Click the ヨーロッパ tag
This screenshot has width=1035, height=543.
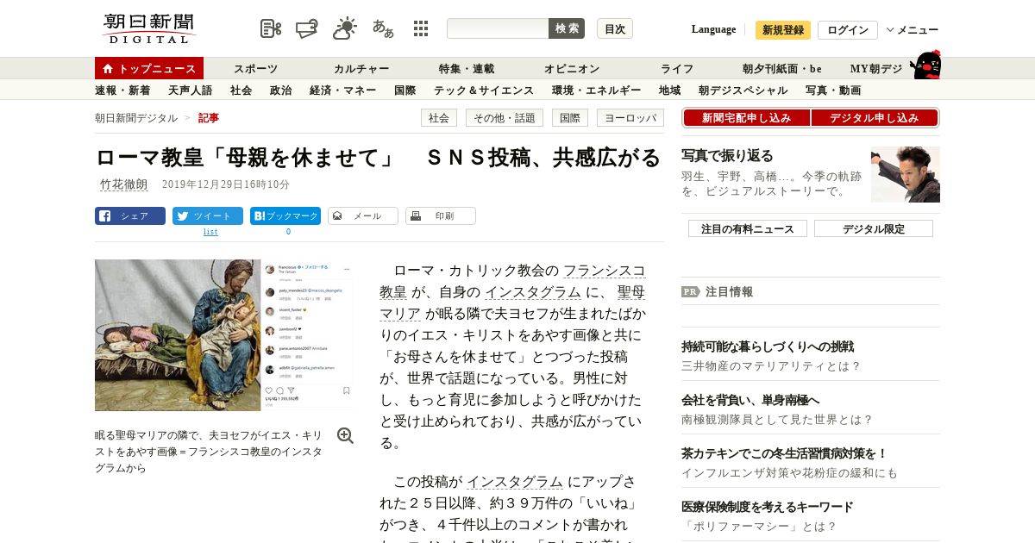pyautogui.click(x=630, y=118)
